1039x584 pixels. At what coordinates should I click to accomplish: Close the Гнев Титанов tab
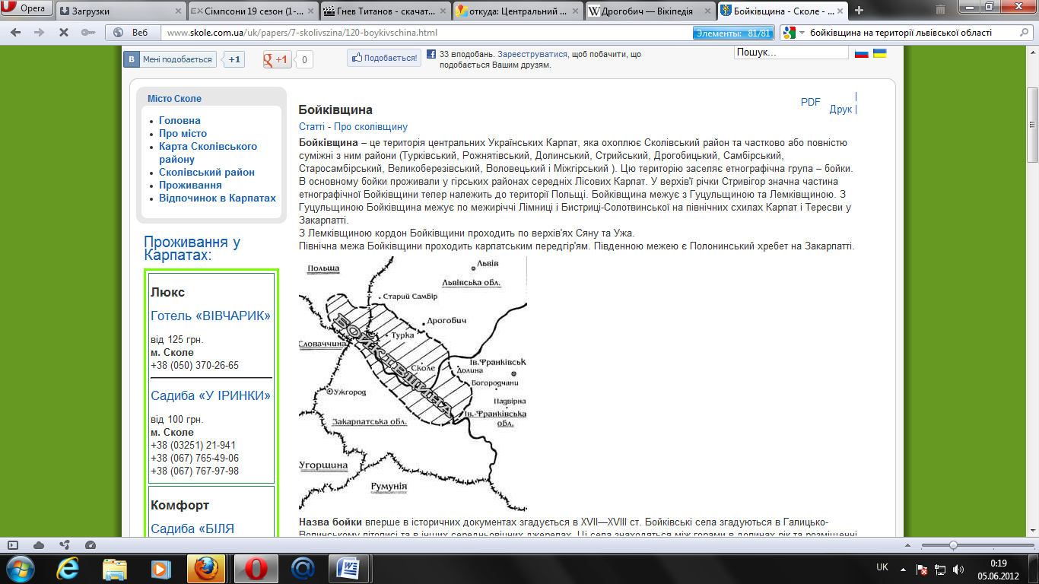pyautogui.click(x=442, y=11)
